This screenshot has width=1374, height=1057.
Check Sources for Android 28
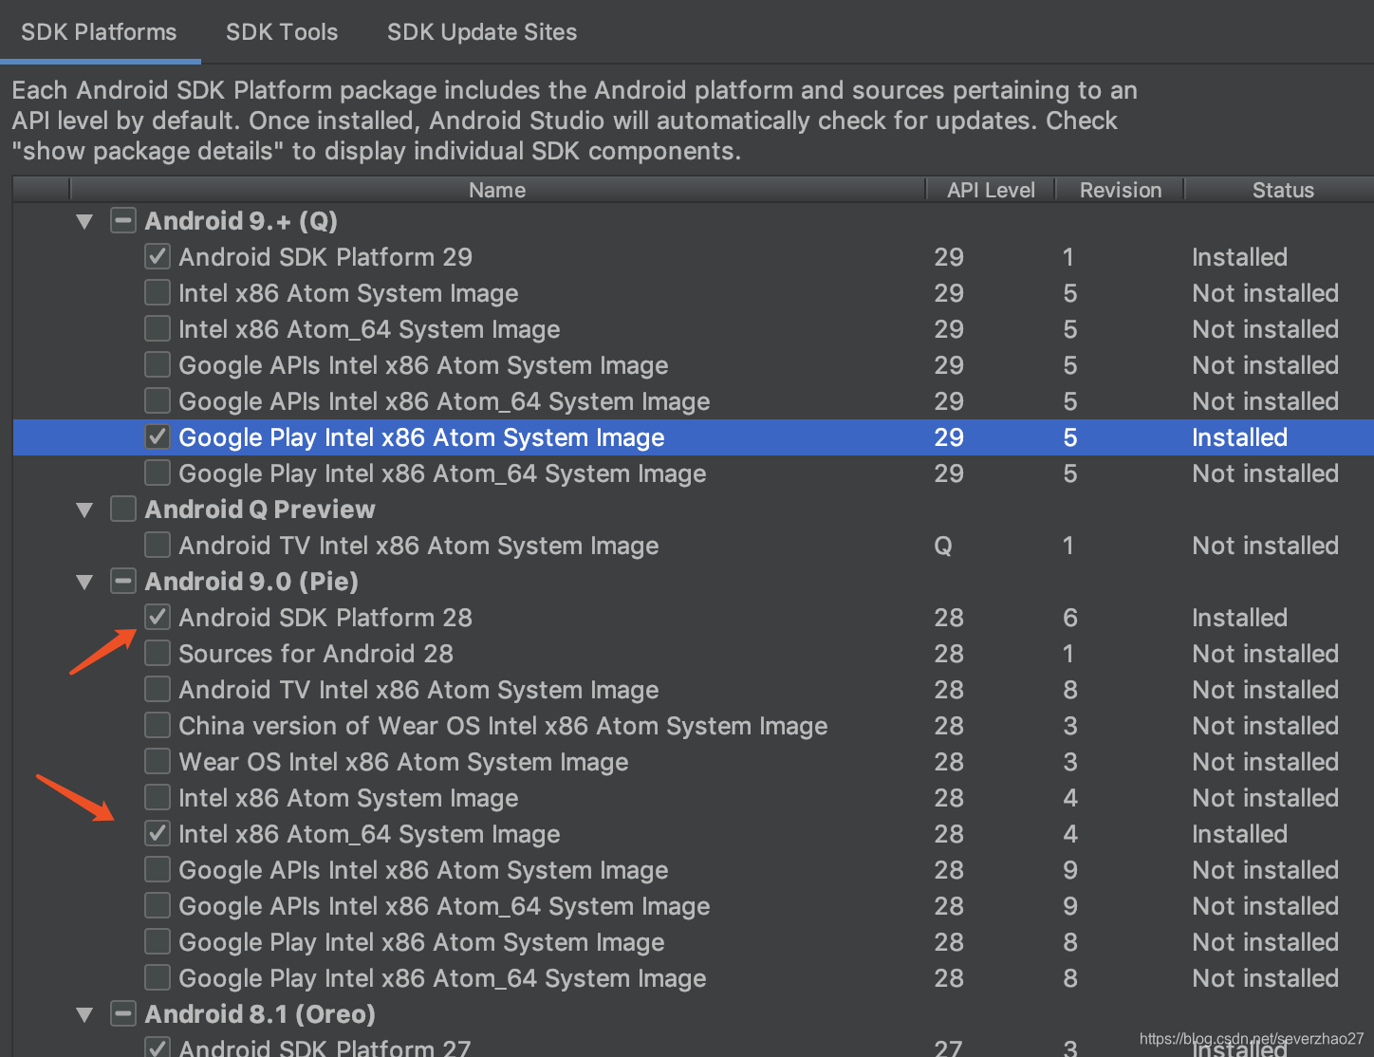coord(158,654)
